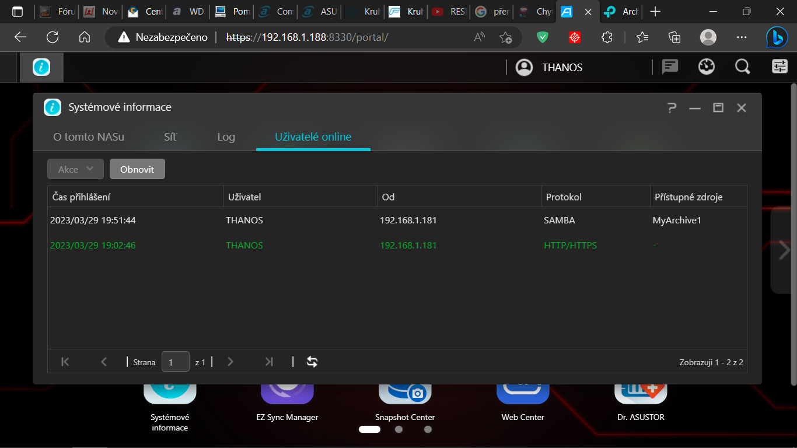Click the page number input field

click(x=176, y=362)
